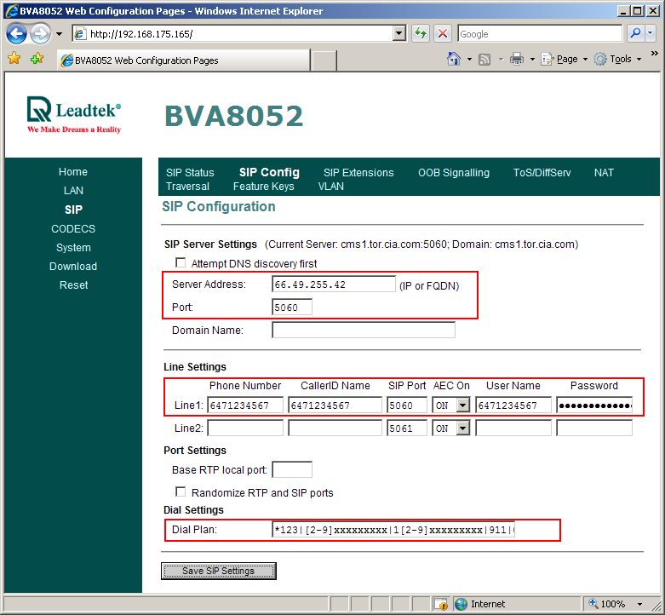Click the Google search box

coord(540,34)
